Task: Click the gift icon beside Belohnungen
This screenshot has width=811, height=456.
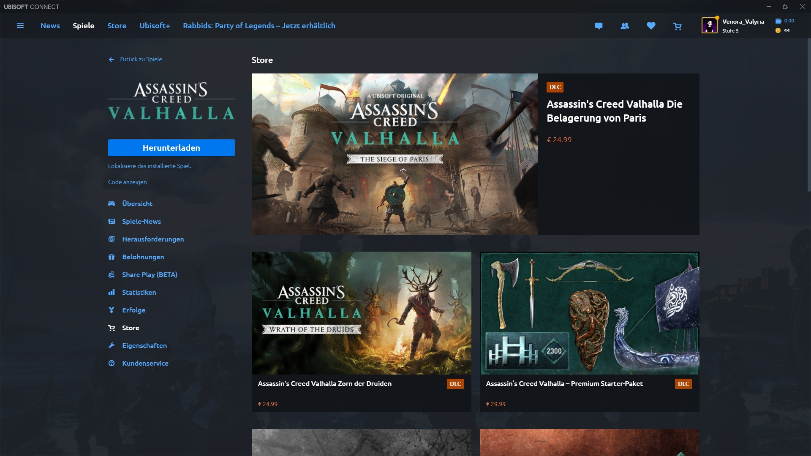Action: (112, 257)
